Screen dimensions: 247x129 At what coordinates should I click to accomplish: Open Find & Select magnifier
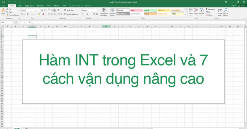point(226,11)
